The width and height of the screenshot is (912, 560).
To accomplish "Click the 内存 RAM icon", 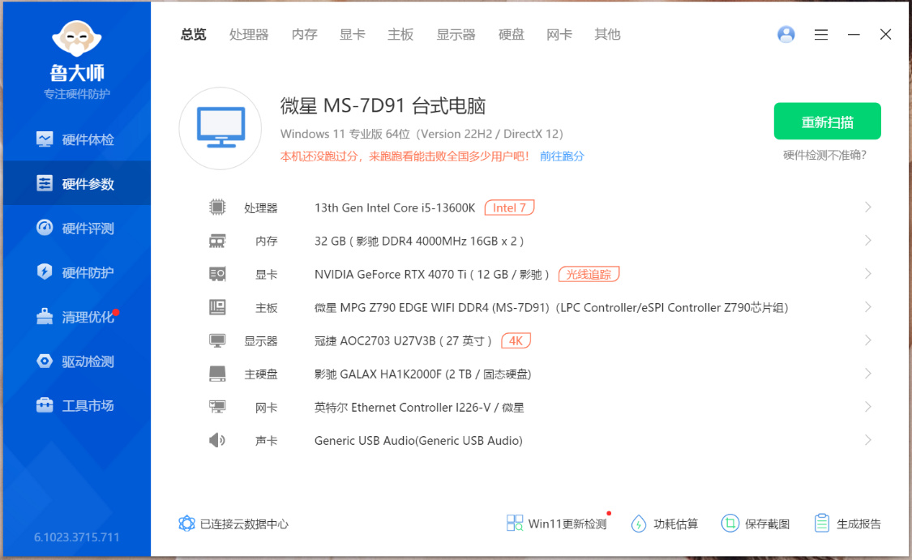I will [217, 241].
